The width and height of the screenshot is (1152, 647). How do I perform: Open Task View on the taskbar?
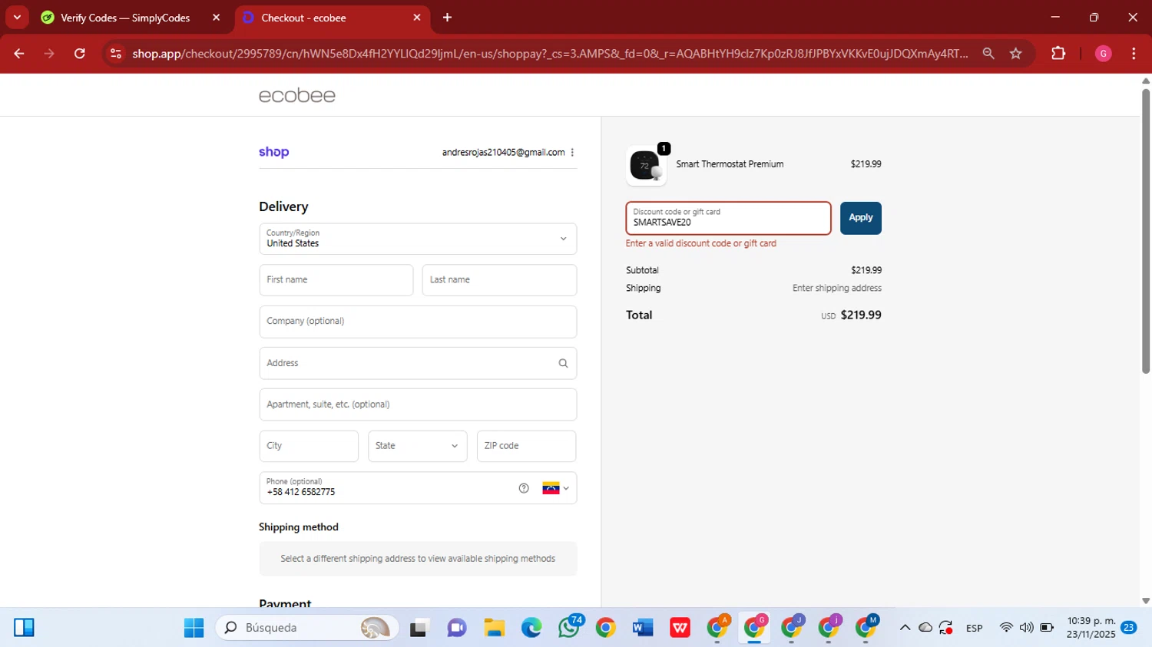pyautogui.click(x=419, y=628)
